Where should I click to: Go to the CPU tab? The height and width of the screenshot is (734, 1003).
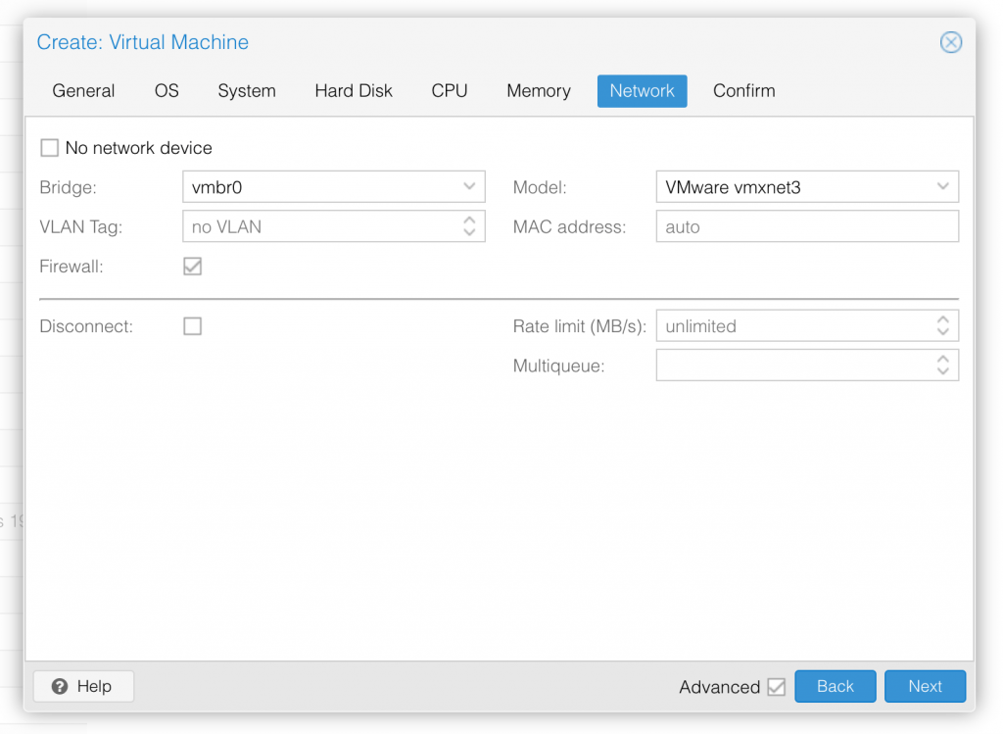(449, 91)
